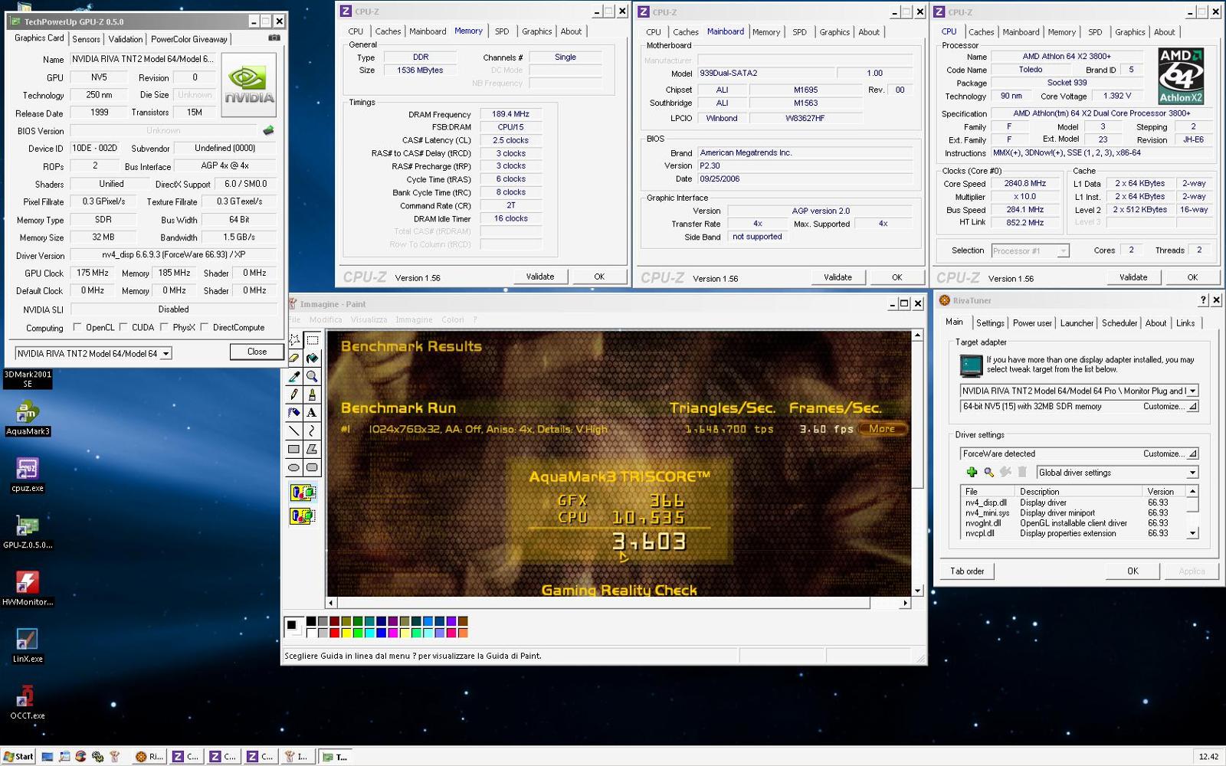Screen dimensions: 1226x766
Task: Click Validate in the CPU-Z Memory window
Action: pos(539,277)
